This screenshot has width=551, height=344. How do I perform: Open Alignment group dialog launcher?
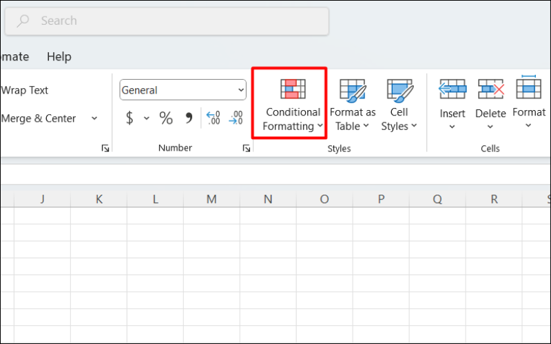105,149
